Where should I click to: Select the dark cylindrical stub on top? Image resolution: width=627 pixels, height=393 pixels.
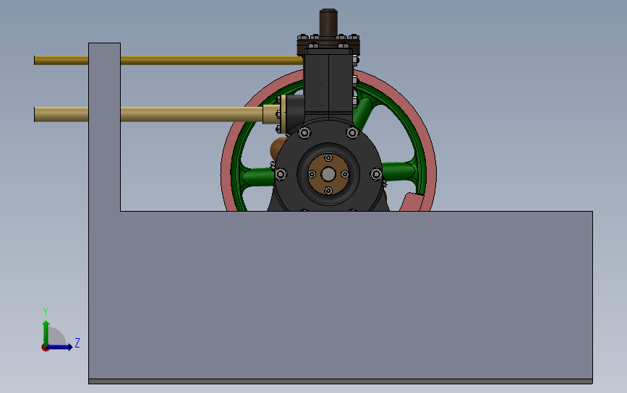pyautogui.click(x=328, y=23)
